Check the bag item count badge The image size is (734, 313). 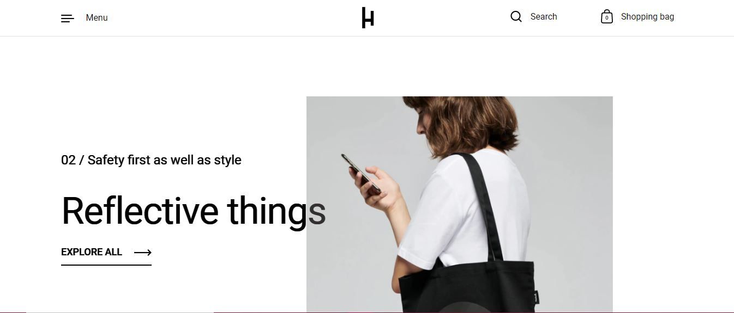[x=606, y=19]
